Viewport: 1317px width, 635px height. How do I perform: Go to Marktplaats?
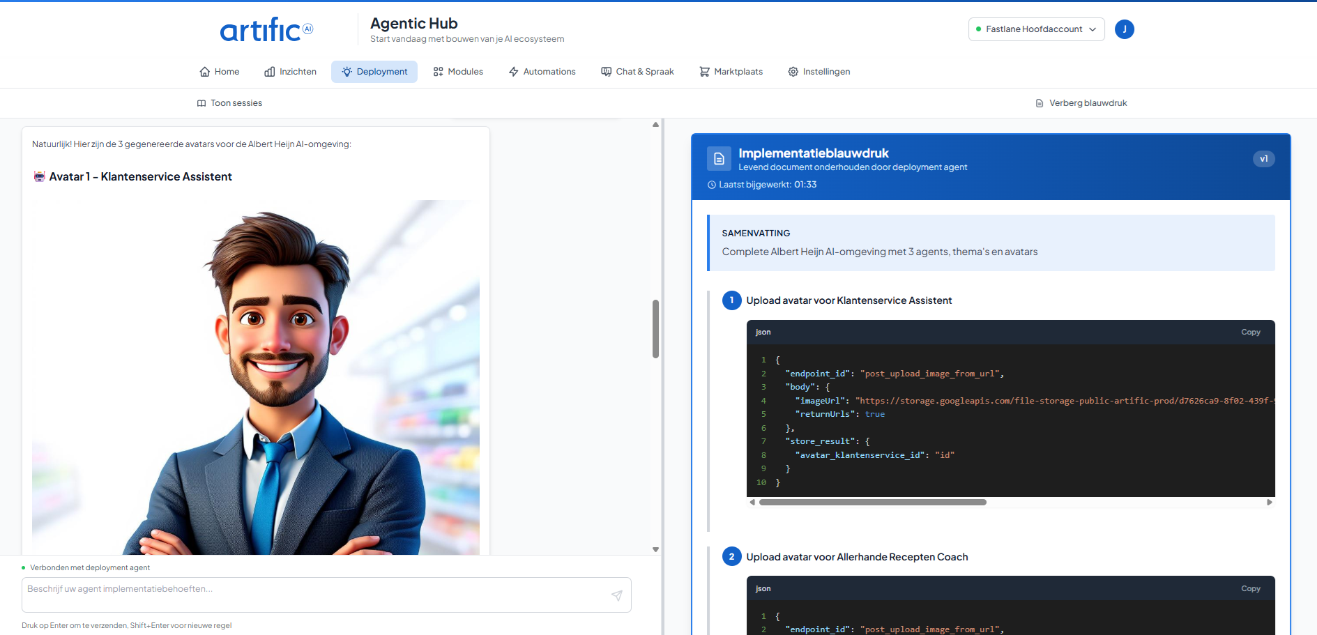[x=731, y=72]
